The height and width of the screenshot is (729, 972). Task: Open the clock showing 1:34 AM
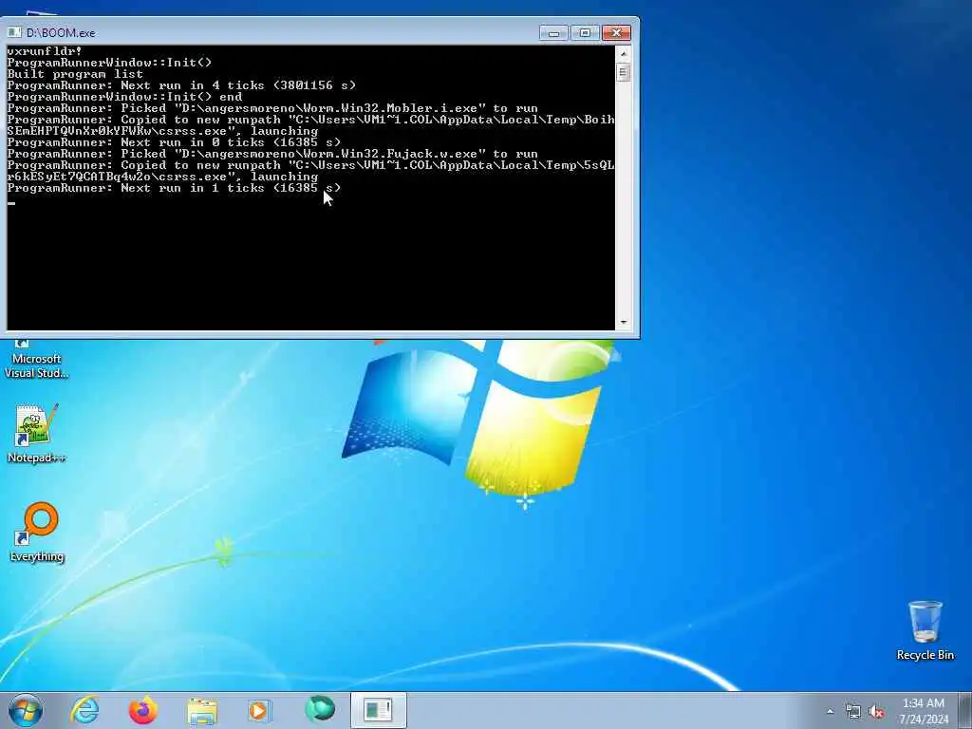click(924, 711)
